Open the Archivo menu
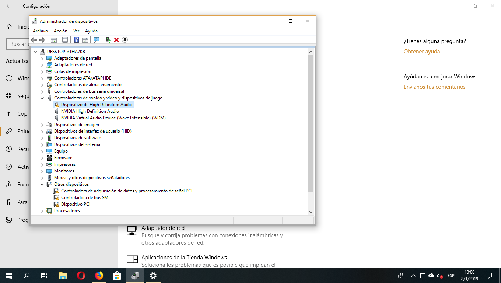The height and width of the screenshot is (283, 501). click(40, 31)
